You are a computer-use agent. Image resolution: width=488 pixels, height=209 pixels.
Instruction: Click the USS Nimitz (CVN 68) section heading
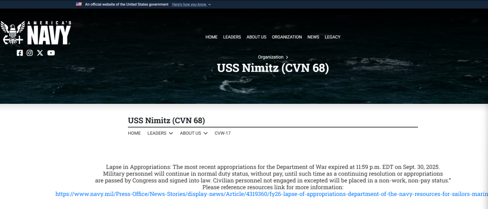[166, 121]
